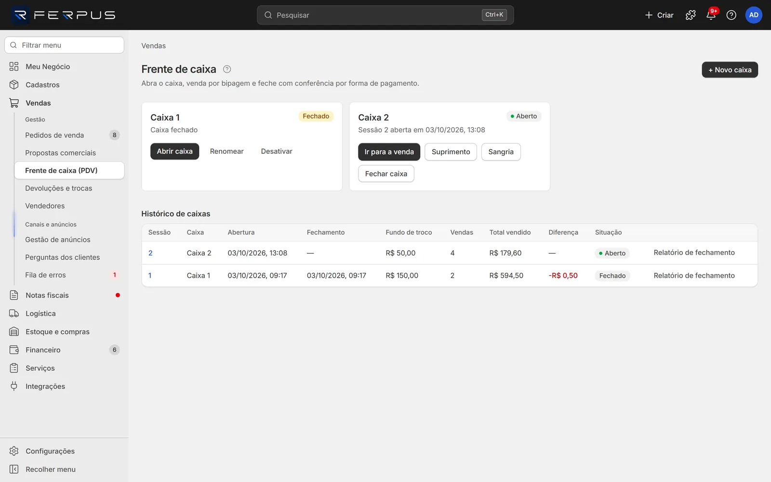Viewport: 771px width, 482px height.
Task: Click the Pesquisar search field
Action: tap(385, 15)
